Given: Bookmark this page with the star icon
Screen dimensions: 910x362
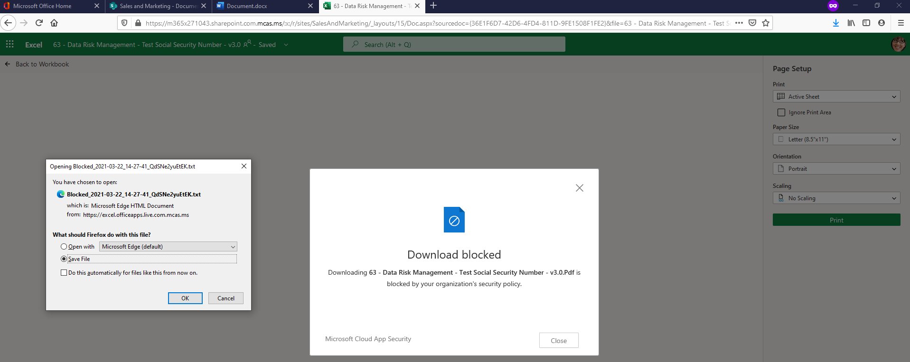Looking at the screenshot, I should 766,23.
